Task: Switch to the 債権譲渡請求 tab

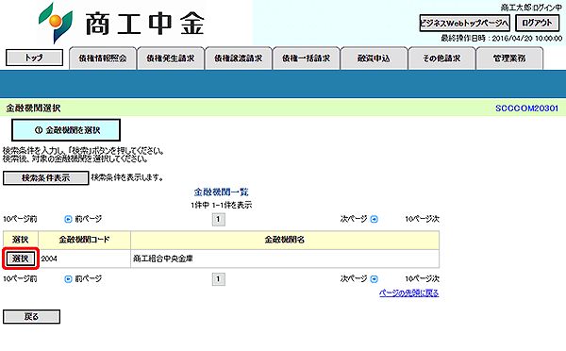Action: tap(239, 58)
